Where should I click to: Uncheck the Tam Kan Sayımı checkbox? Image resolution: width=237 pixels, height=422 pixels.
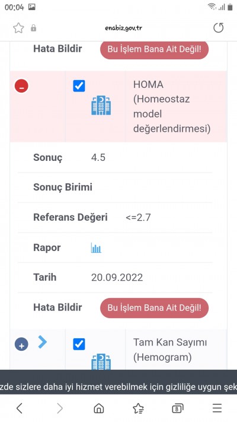(x=79, y=344)
